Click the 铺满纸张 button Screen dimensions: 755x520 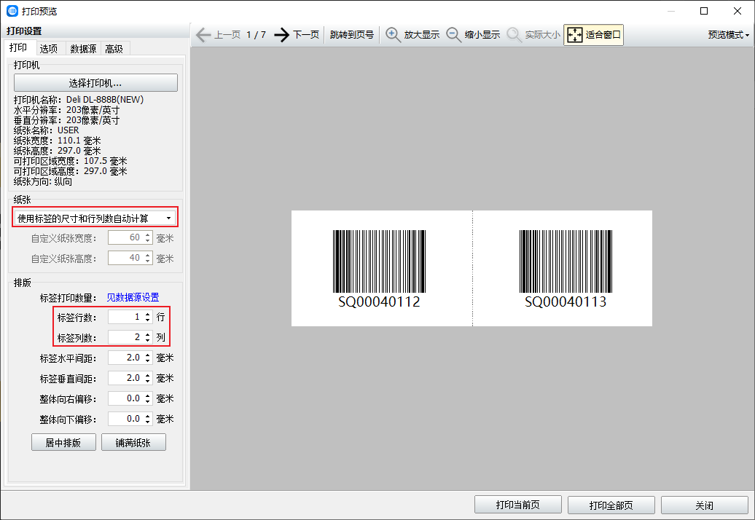click(x=133, y=443)
